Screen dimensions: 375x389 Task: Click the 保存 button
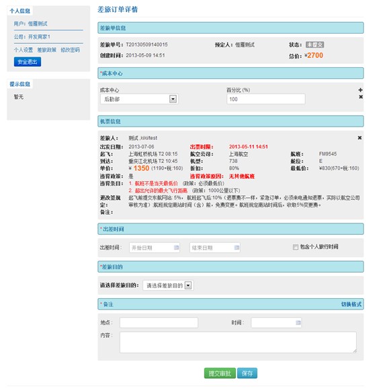coord(247,373)
